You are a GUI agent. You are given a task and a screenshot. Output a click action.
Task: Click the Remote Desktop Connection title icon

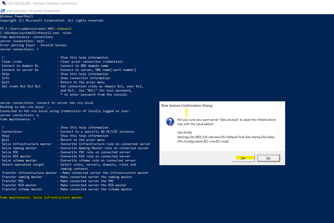coord(4,3)
